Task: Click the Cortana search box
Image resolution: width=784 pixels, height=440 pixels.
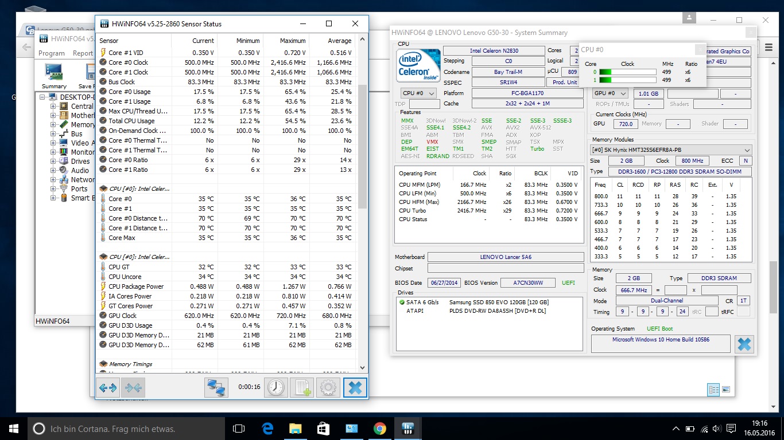Action: 126,429
